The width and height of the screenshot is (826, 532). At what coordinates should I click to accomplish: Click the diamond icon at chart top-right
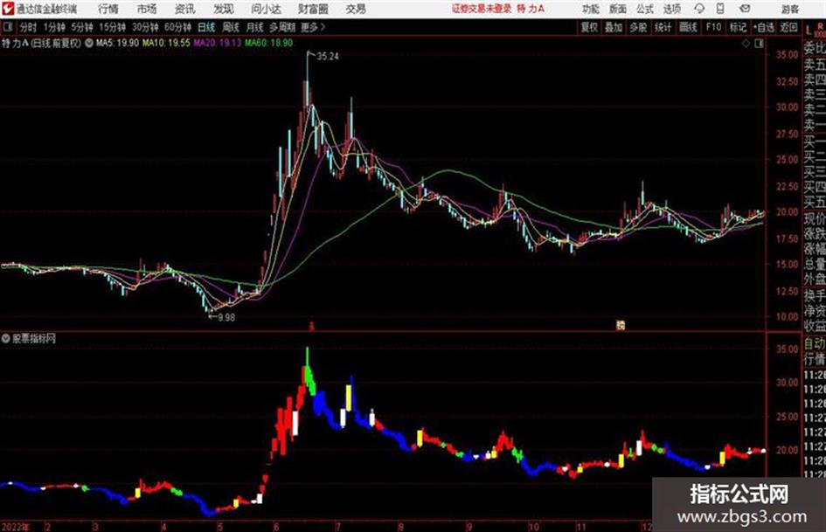click(746, 44)
